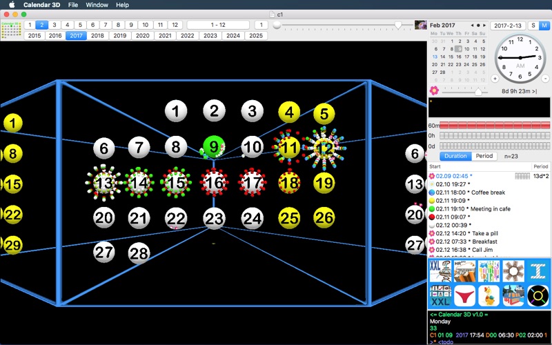Switch to M mode toggle
552x345 pixels.
click(x=544, y=26)
